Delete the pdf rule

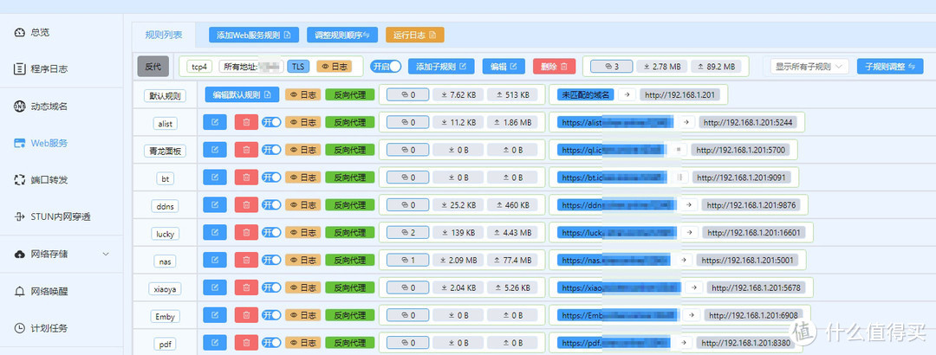point(246,343)
